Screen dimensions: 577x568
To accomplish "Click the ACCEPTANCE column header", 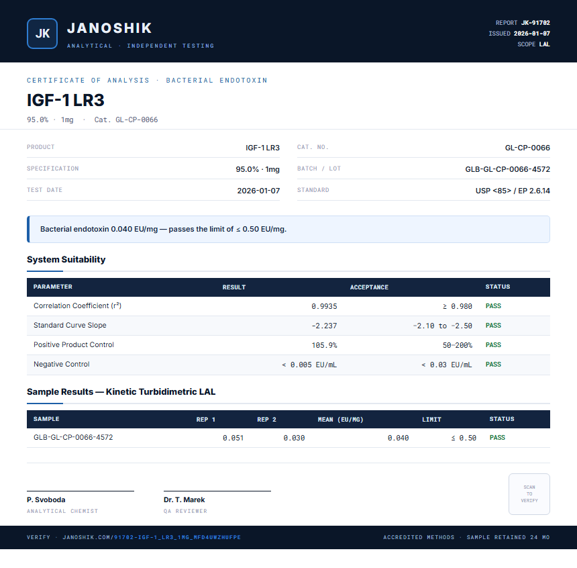I will (369, 287).
